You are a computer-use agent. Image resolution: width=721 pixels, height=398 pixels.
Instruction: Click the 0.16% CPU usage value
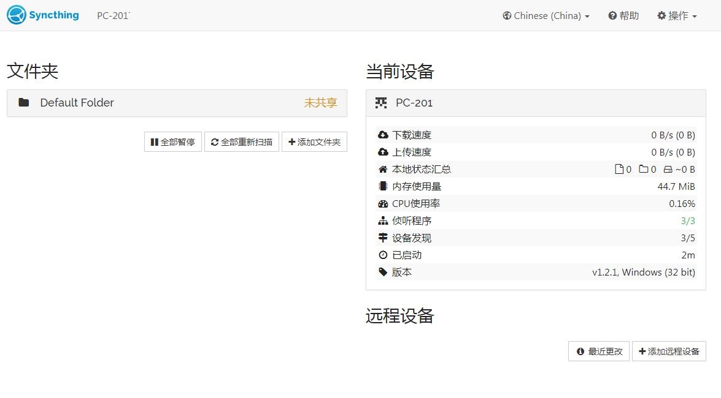click(x=682, y=204)
